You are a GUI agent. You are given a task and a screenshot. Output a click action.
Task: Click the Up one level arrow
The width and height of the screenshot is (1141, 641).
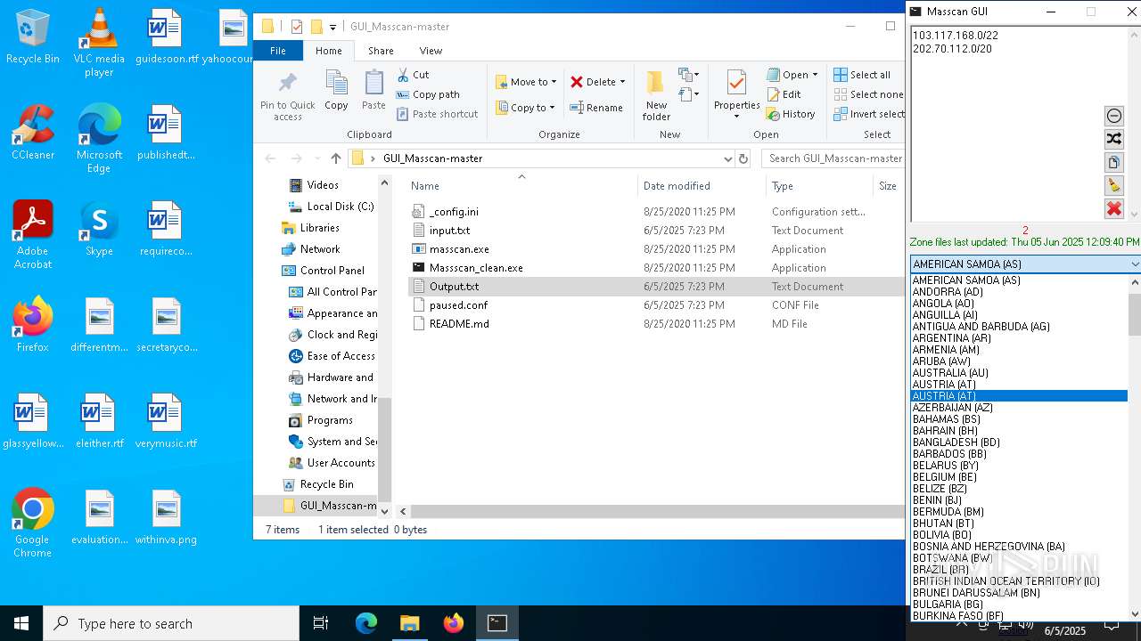coord(336,158)
